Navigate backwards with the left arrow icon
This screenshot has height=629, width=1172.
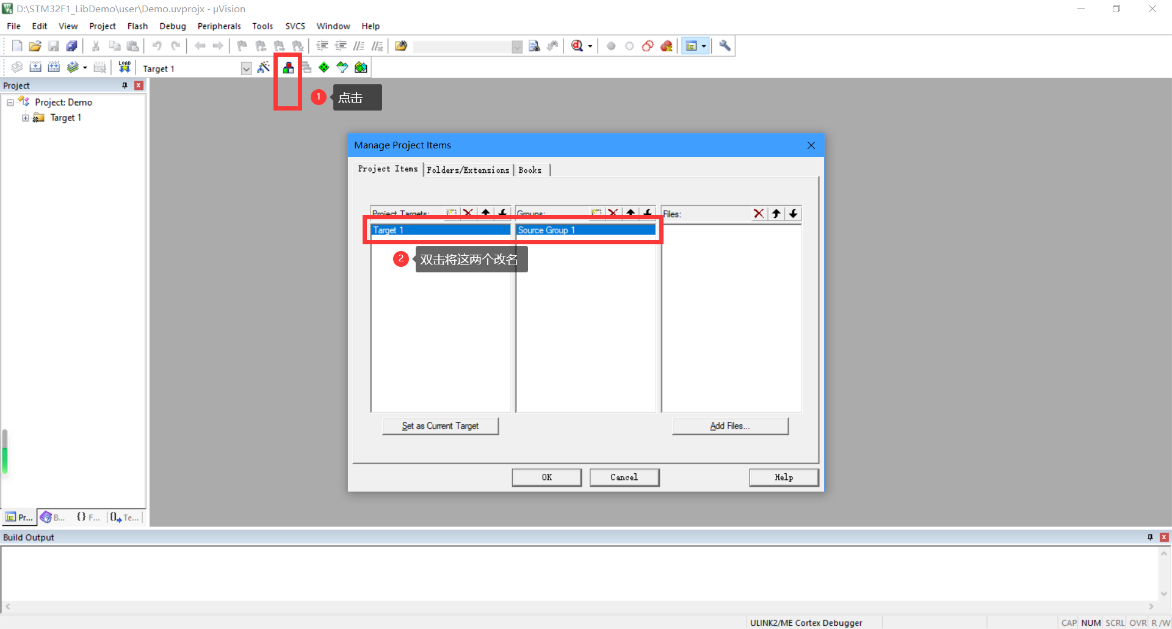200,46
